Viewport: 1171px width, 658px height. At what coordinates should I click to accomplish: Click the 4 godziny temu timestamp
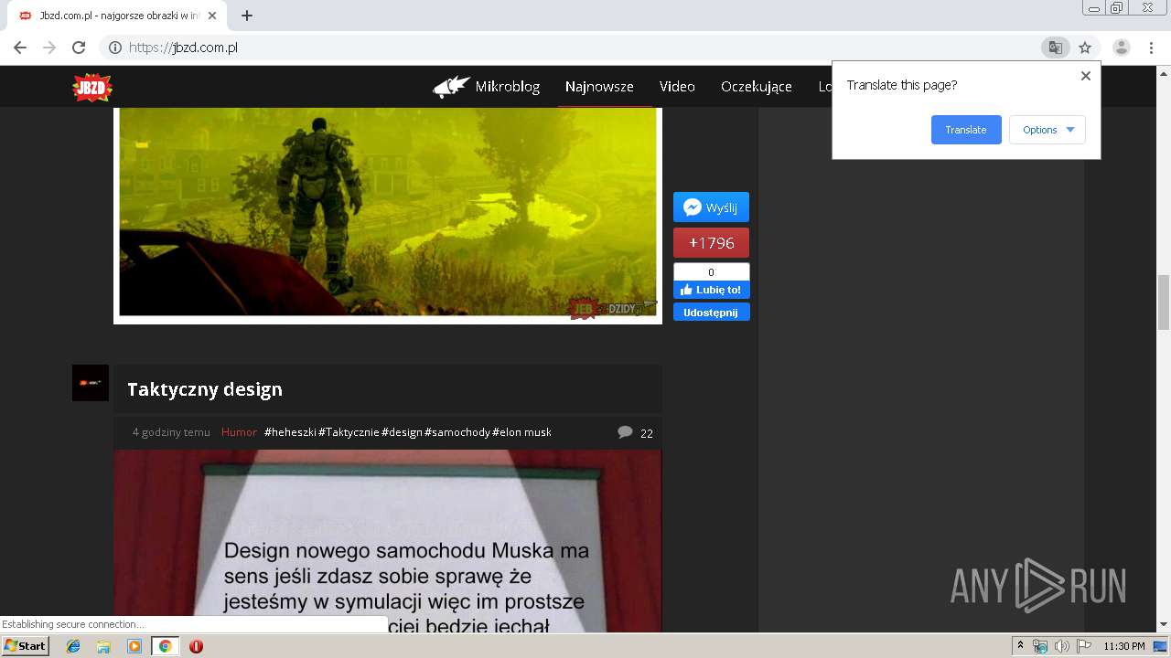(171, 432)
